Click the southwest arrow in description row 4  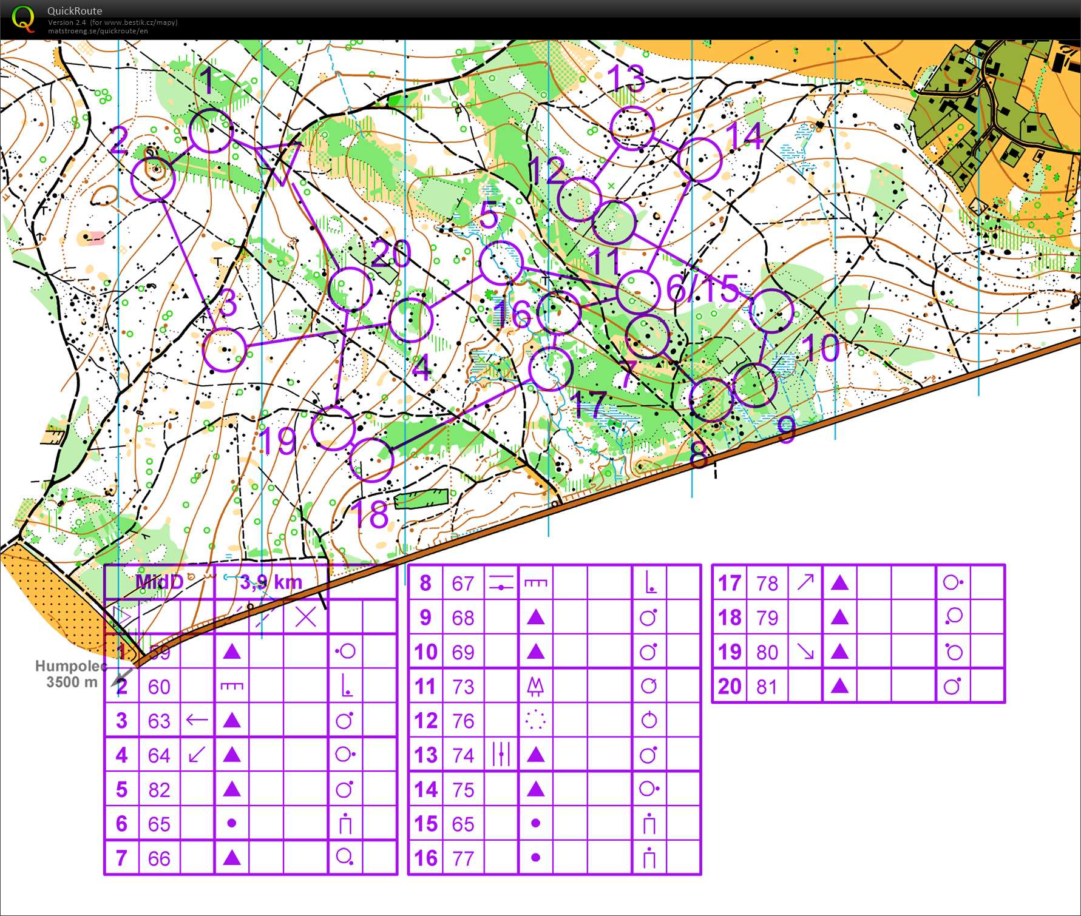click(197, 755)
